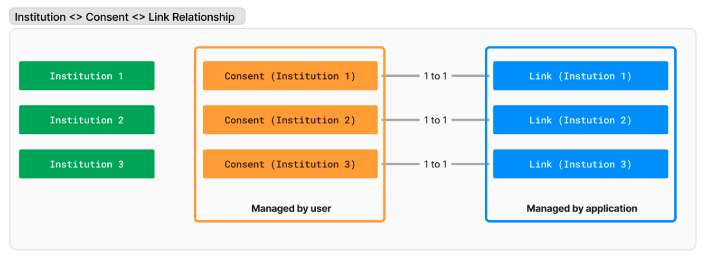Click connector line left of top '1 to 1'
The image size is (704, 259).
click(x=400, y=76)
